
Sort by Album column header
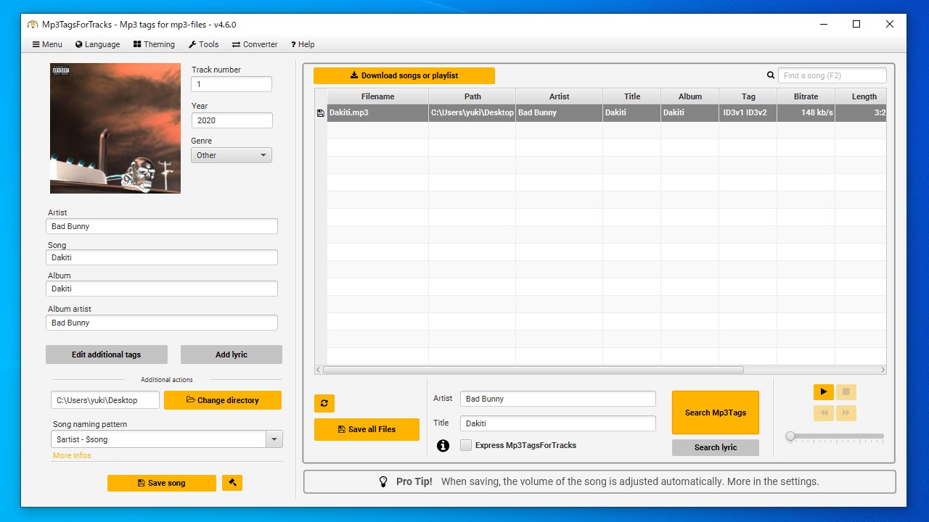click(x=690, y=96)
